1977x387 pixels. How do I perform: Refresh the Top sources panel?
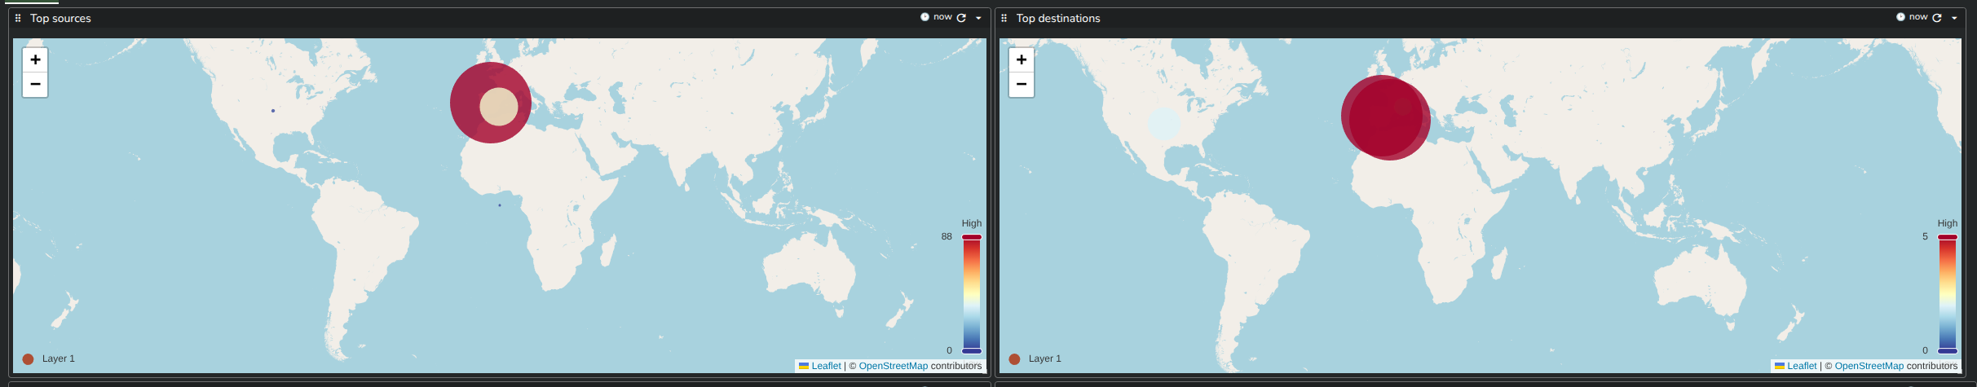pos(961,18)
